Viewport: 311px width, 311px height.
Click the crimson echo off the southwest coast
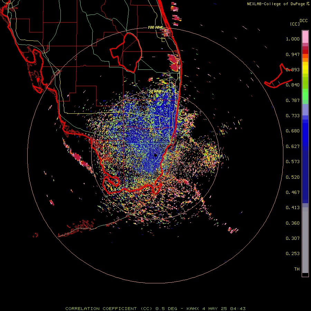click(x=77, y=157)
